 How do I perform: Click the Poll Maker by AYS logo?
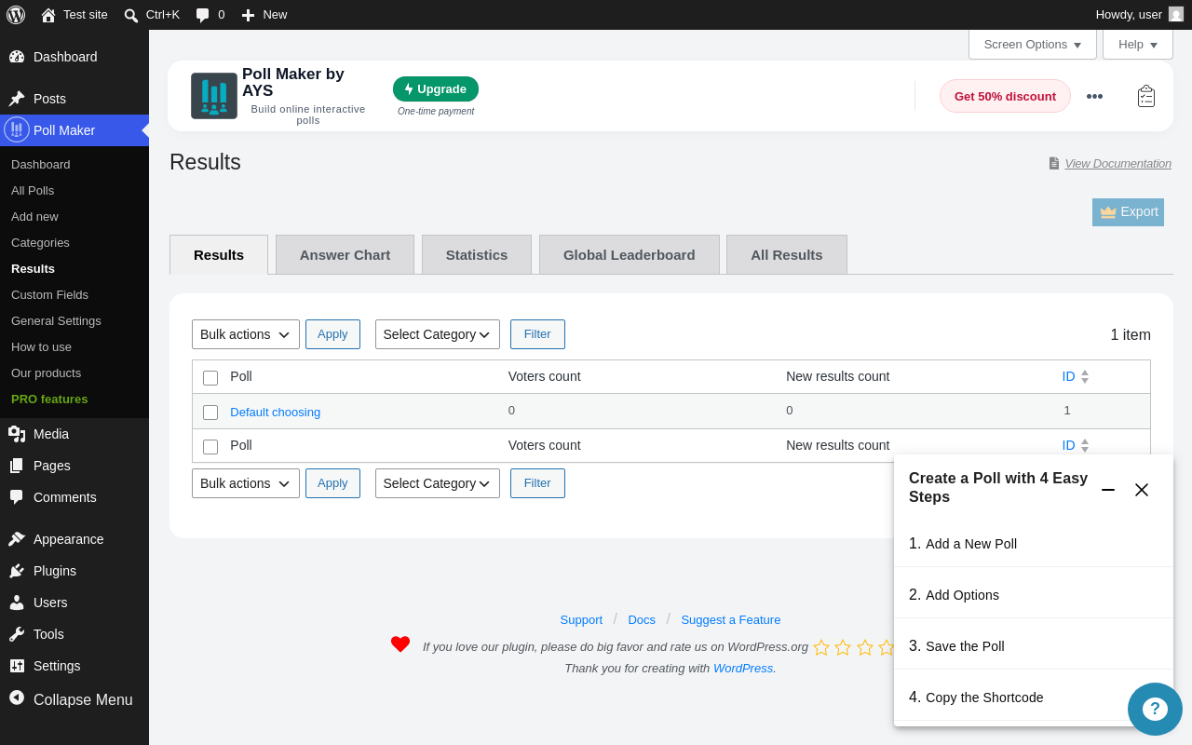tap(214, 96)
